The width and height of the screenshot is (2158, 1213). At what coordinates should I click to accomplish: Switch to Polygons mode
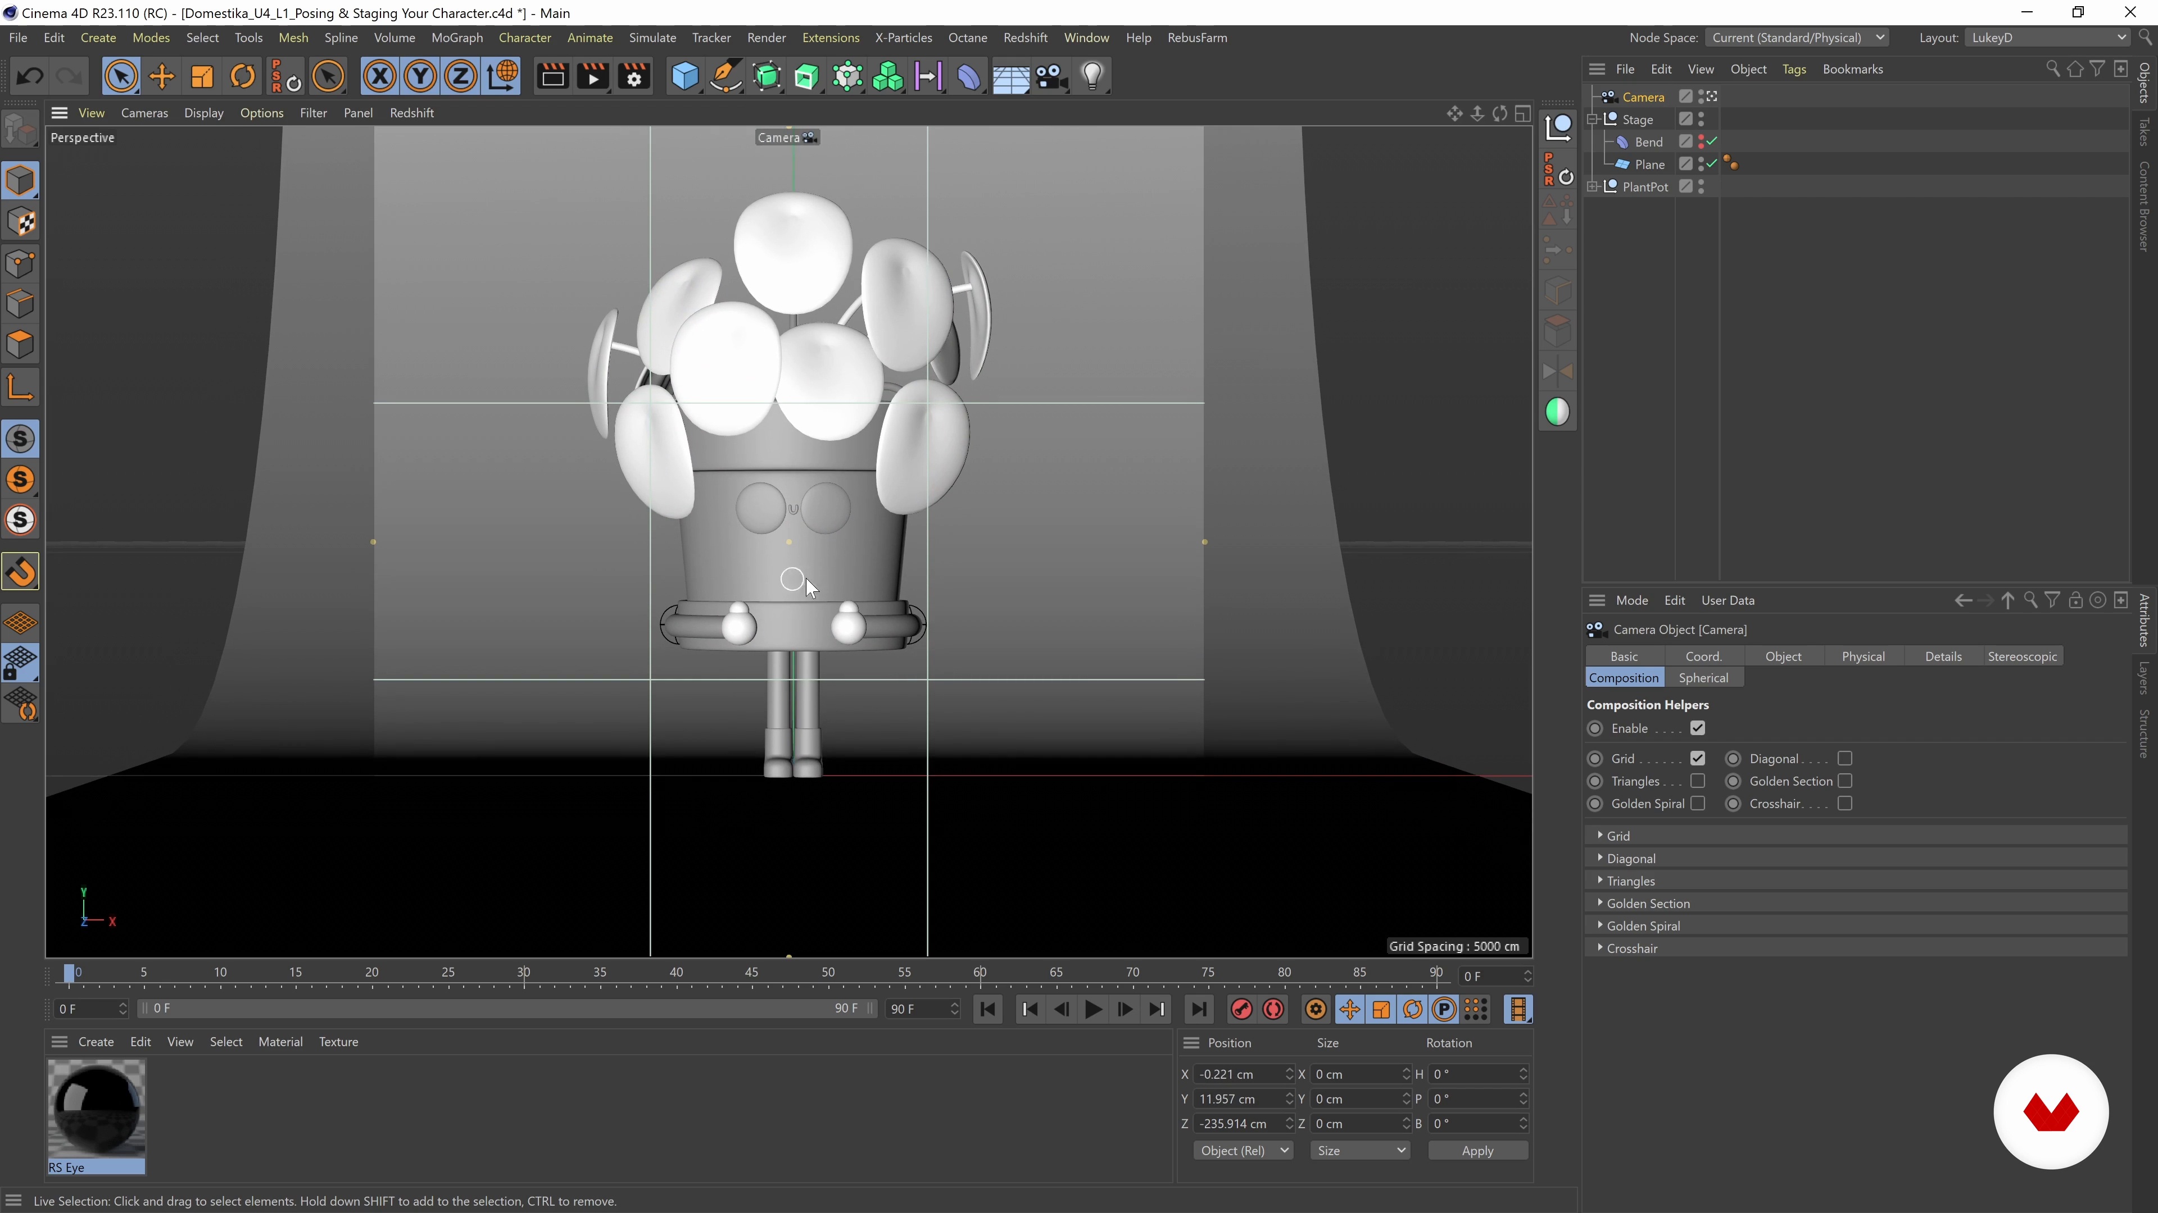(21, 344)
